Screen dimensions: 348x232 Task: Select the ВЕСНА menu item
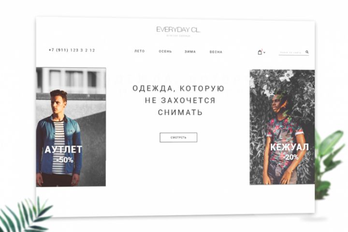pyautogui.click(x=216, y=52)
